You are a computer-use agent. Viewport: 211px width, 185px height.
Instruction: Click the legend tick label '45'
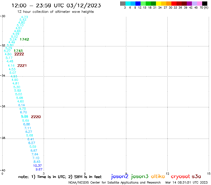tap(196, 8)
